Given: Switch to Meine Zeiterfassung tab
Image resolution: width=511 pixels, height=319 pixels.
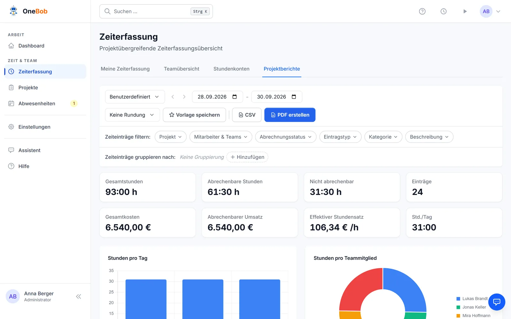Looking at the screenshot, I should click(125, 69).
